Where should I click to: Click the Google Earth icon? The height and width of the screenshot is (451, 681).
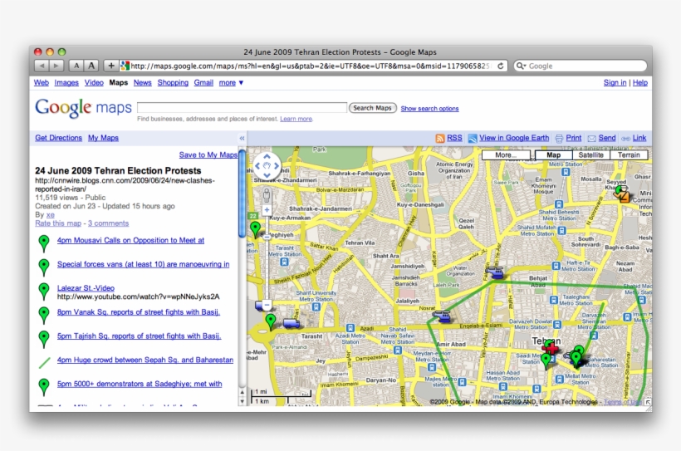click(472, 138)
